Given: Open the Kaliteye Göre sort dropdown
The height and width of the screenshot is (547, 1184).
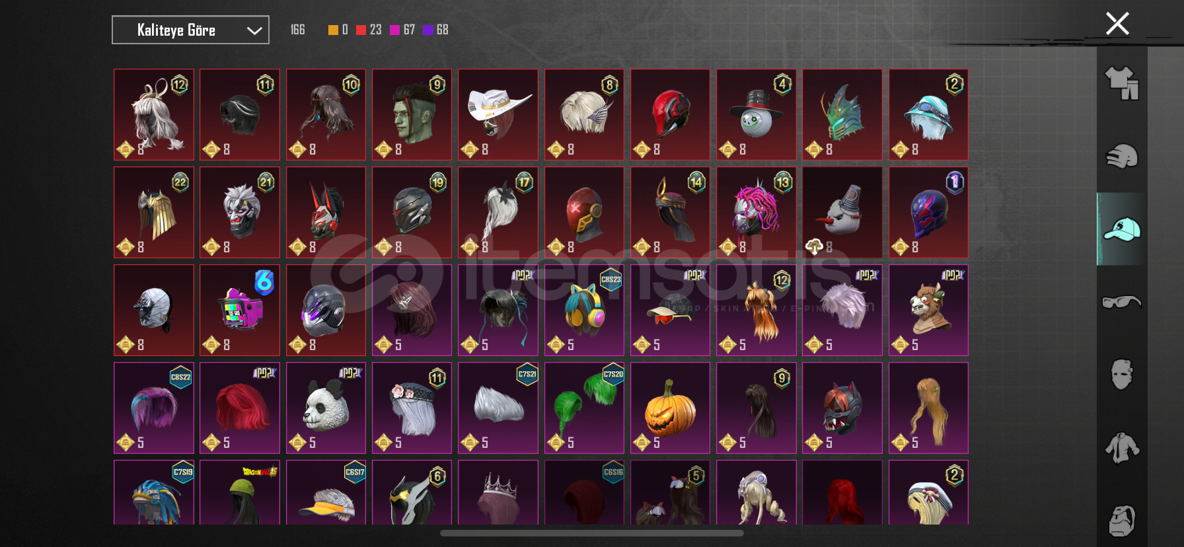Looking at the screenshot, I should click(x=190, y=30).
